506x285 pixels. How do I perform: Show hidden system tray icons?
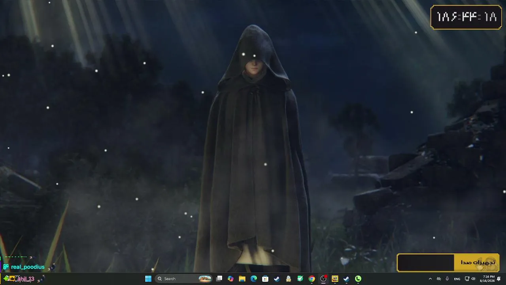(x=430, y=279)
